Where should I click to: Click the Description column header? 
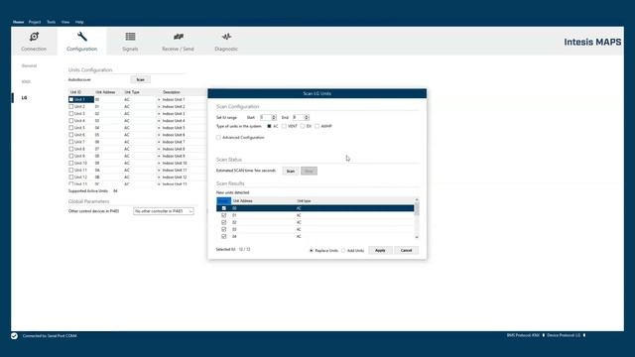(x=172, y=92)
